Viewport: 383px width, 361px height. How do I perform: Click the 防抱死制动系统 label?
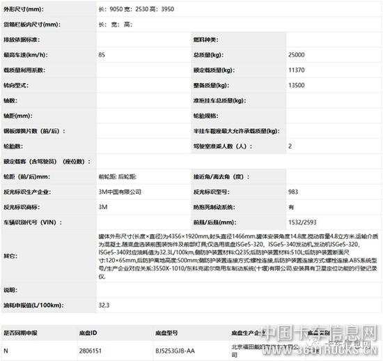point(214,207)
